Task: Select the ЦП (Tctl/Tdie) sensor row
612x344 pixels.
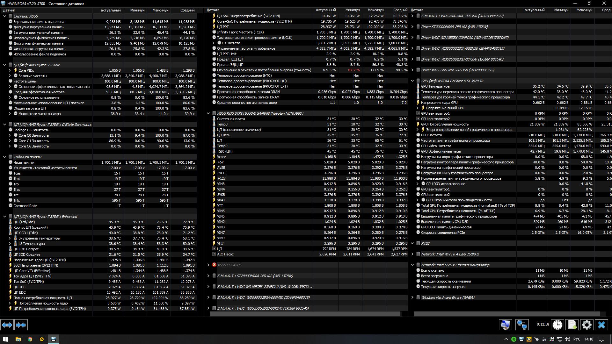Action: pos(24,222)
